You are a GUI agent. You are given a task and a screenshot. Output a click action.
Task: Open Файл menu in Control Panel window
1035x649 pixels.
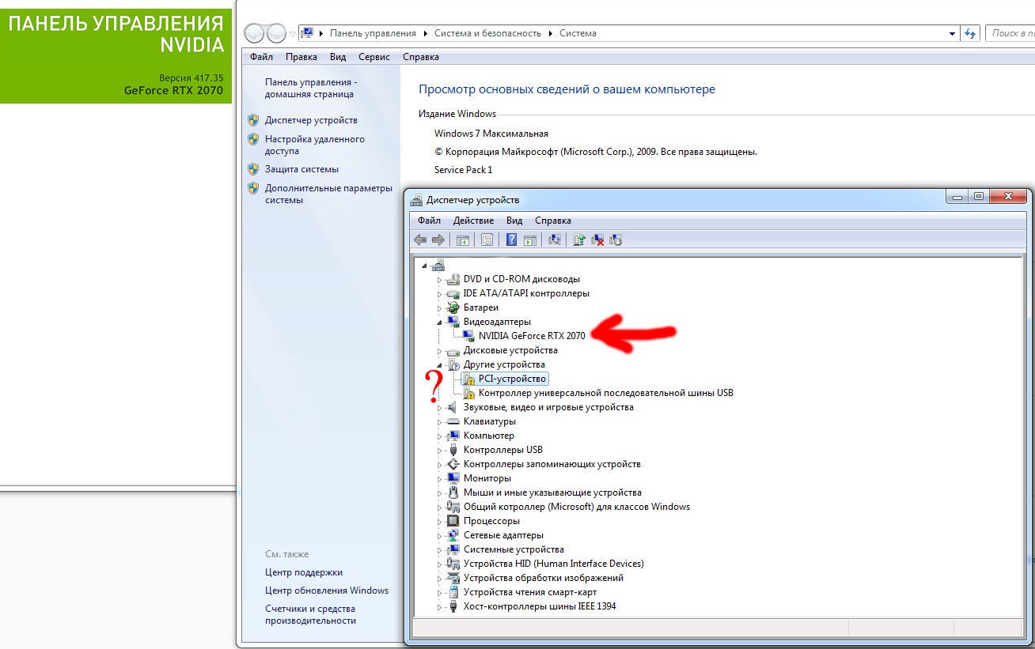(261, 57)
